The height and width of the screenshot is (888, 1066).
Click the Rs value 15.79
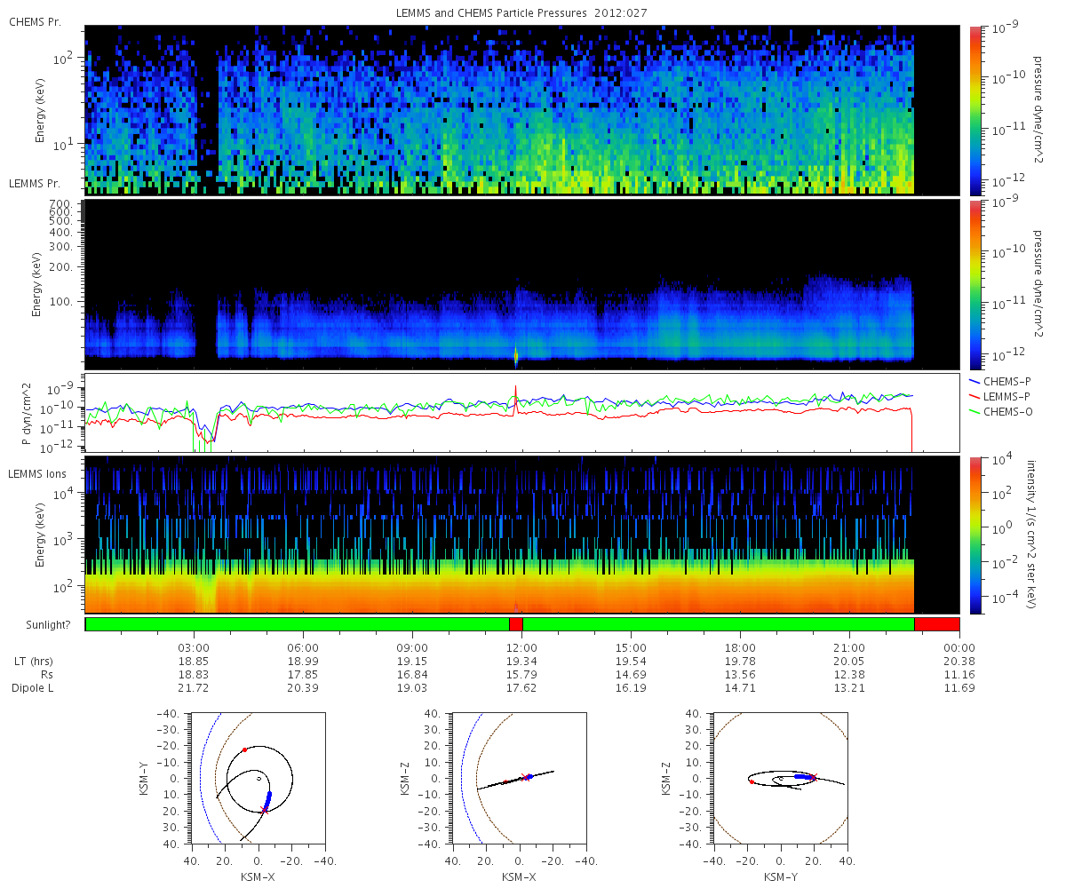click(521, 675)
